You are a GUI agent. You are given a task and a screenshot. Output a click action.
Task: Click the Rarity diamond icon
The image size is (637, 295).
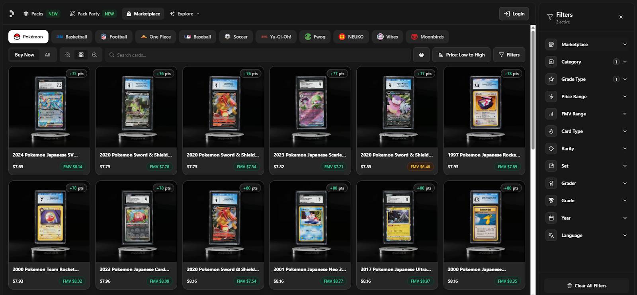click(551, 148)
